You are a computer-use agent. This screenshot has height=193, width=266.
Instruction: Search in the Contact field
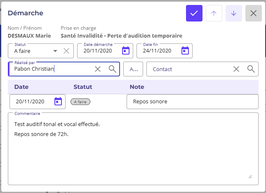[251, 69]
